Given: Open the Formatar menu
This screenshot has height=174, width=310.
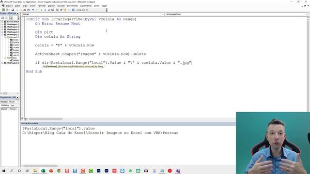Looking at the screenshot, I should point(42,6).
